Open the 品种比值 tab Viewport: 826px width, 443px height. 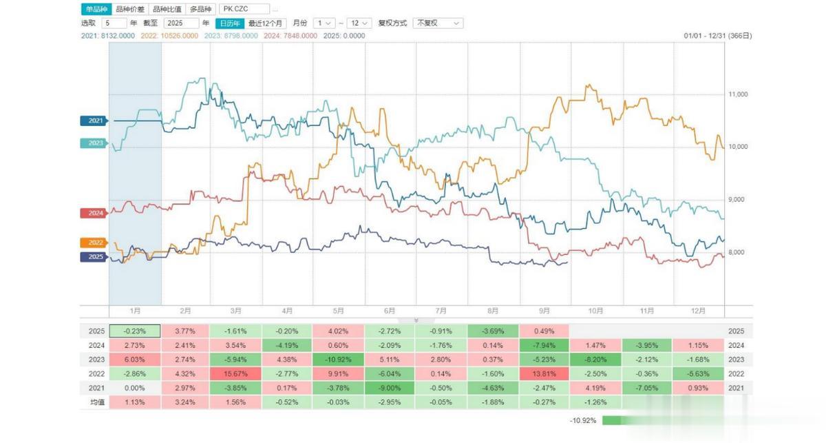[167, 10]
